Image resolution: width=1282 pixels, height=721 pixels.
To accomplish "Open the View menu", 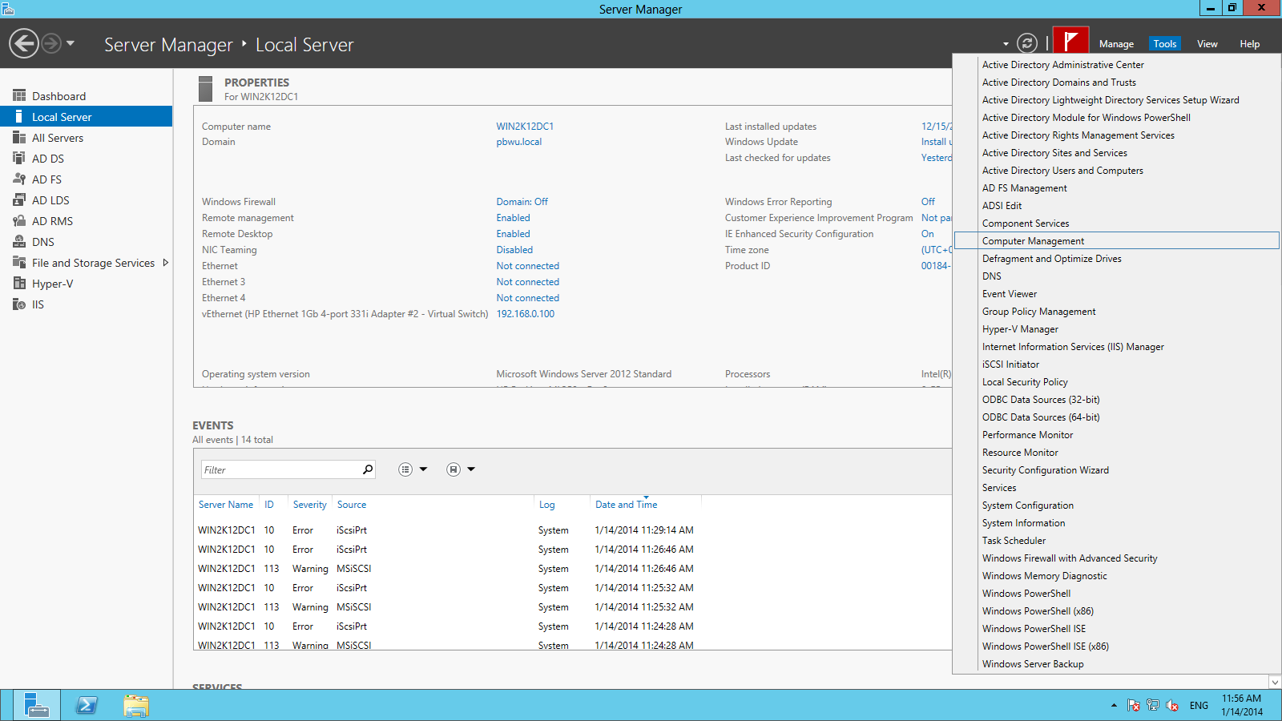I will click(x=1207, y=44).
